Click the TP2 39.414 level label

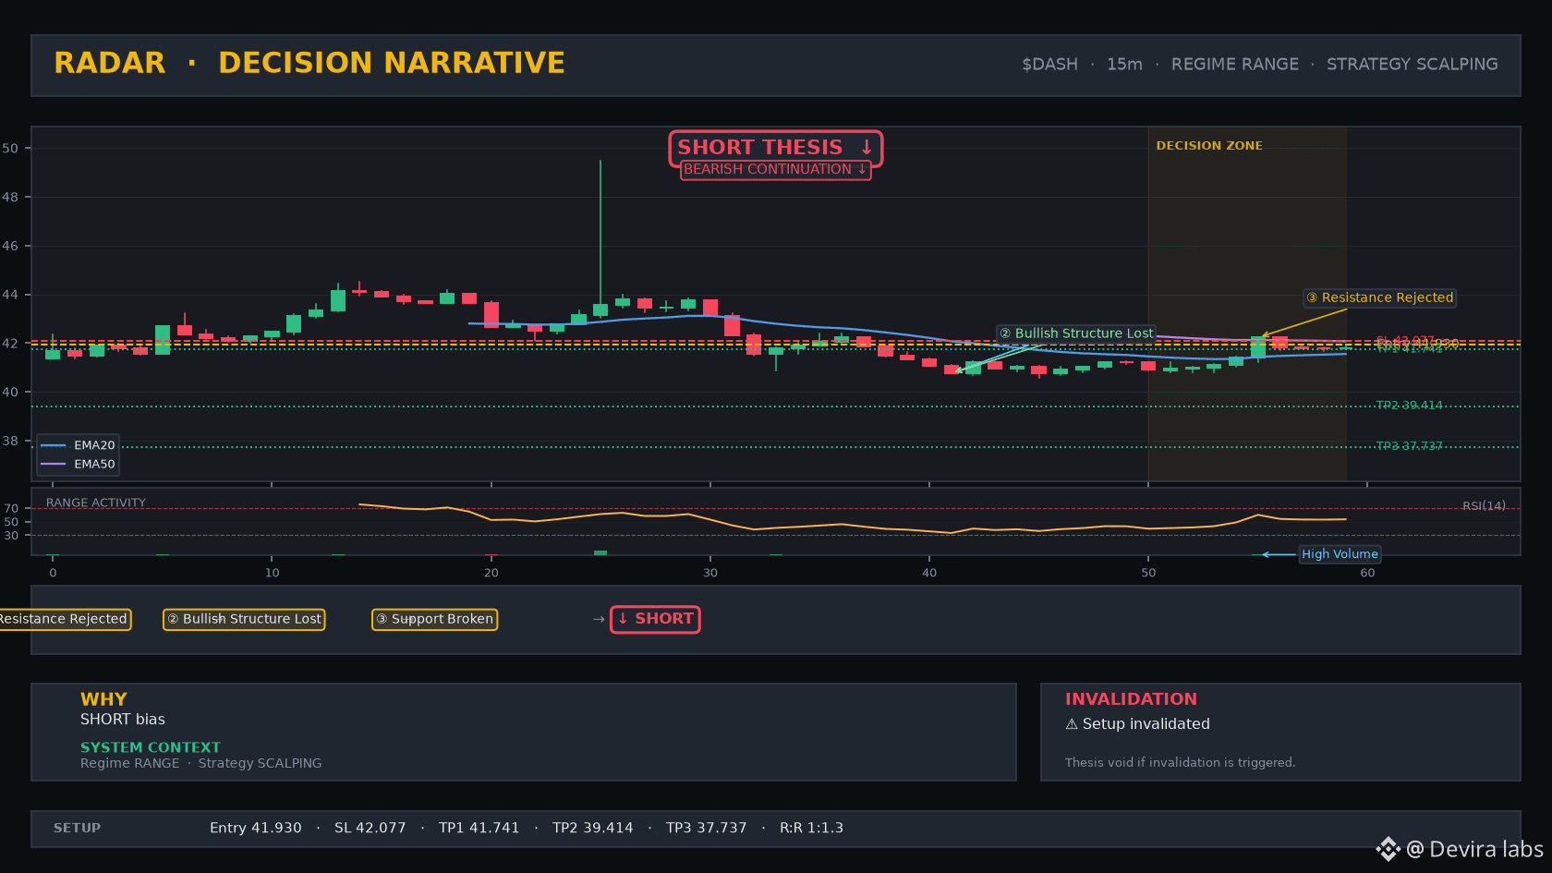1409,406
